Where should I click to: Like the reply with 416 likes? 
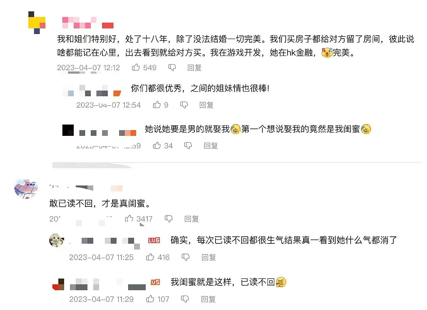pyautogui.click(x=150, y=257)
